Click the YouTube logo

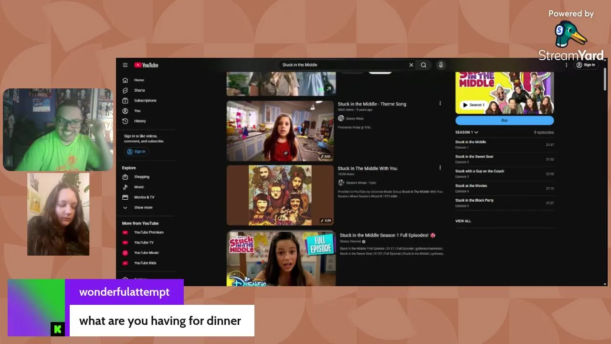146,65
